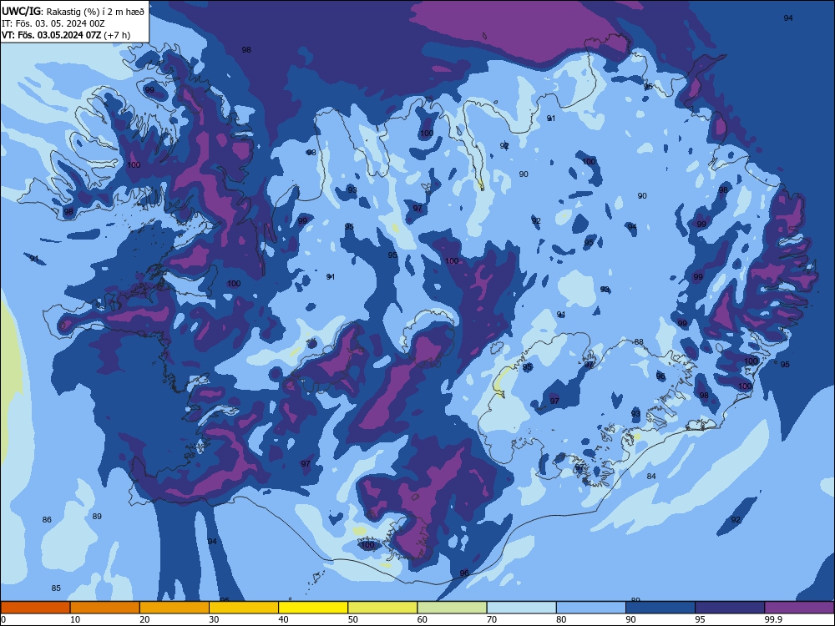Screen dimensions: 835x626
Task: Select the dark blue 90–95 legend swatch
Action: [660, 608]
